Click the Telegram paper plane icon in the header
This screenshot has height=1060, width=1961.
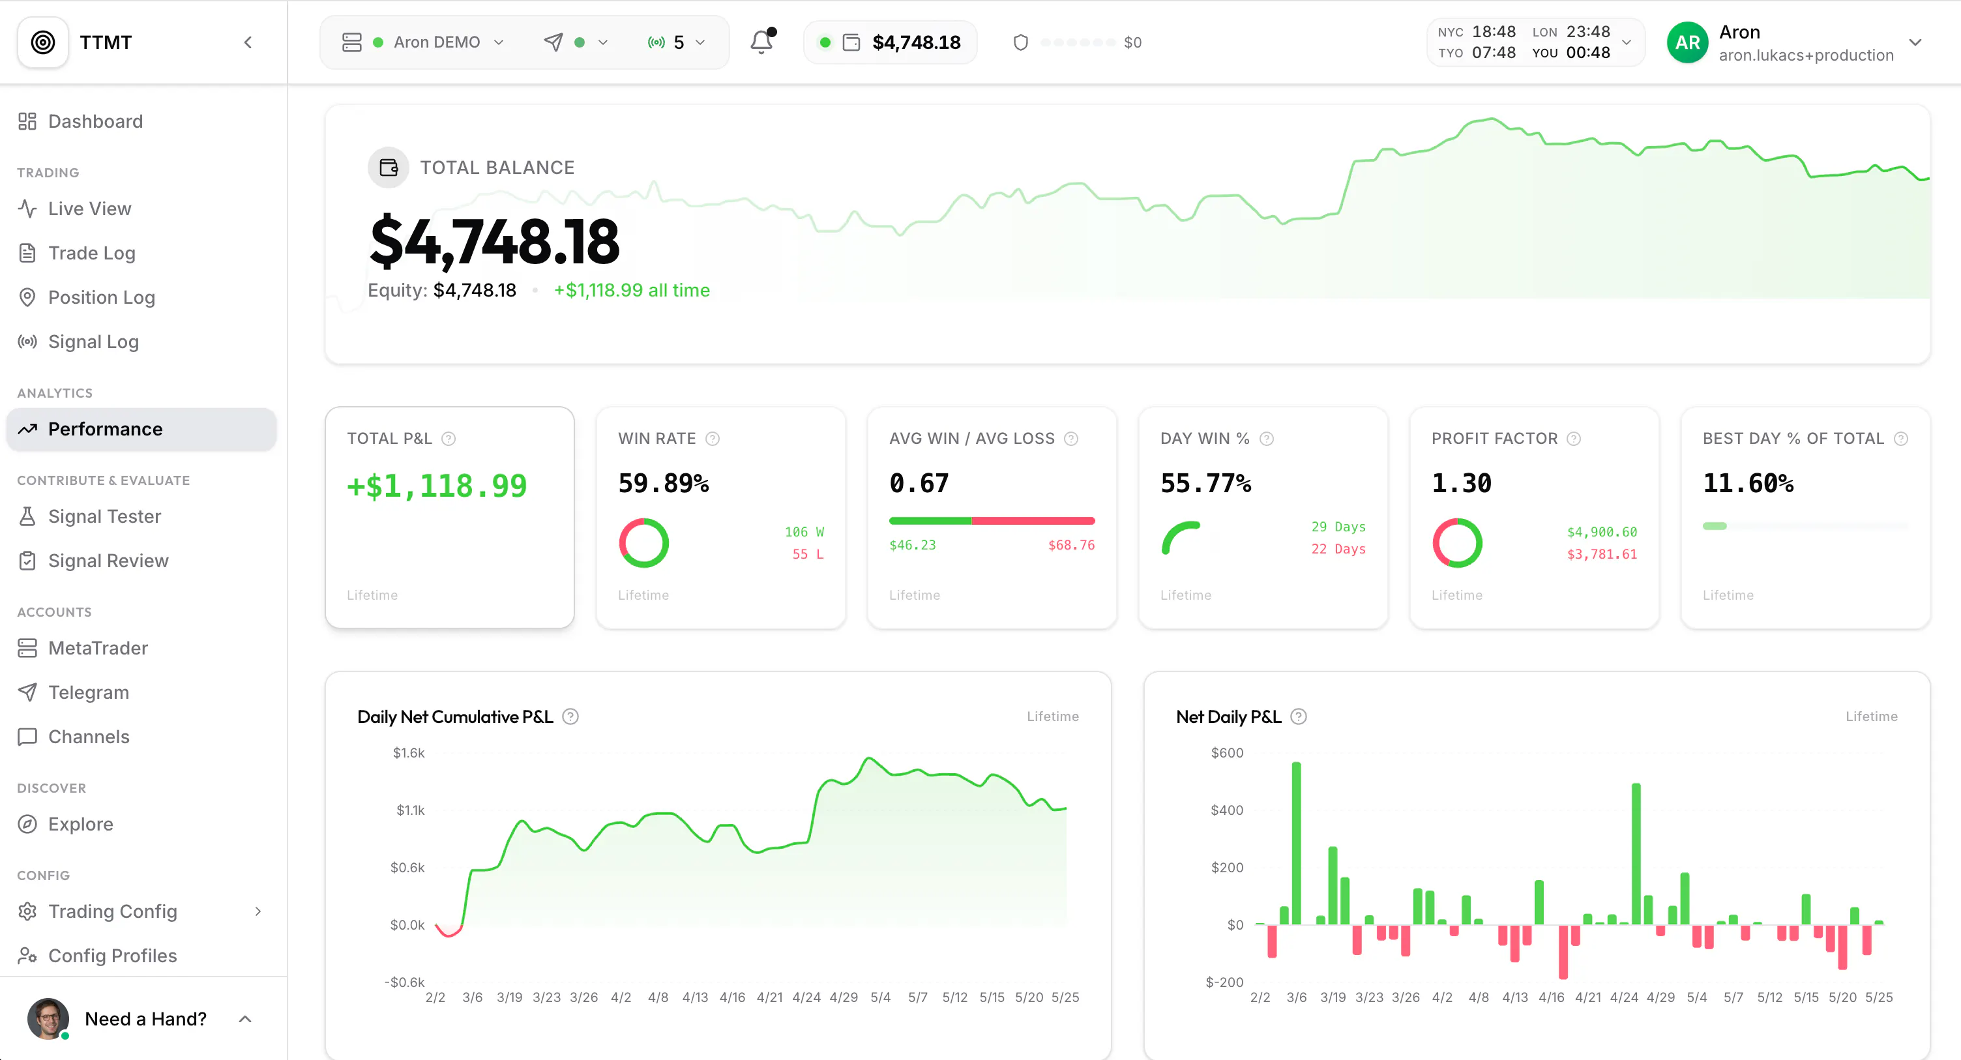(553, 42)
